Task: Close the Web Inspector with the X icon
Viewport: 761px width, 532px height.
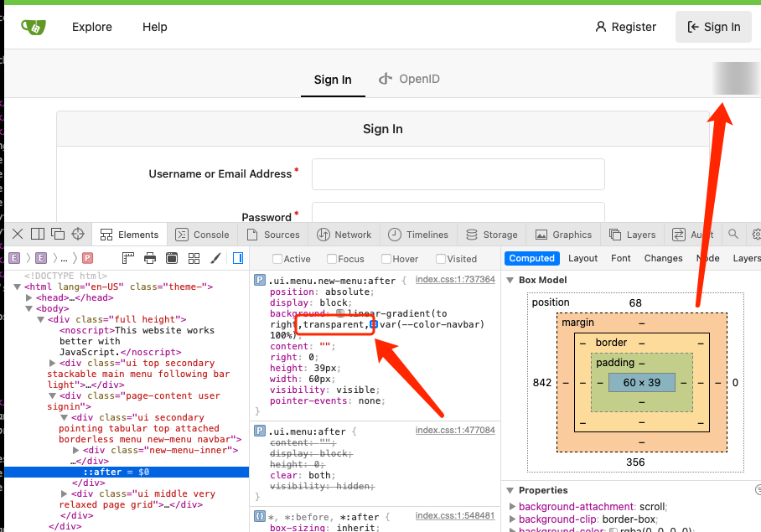Action: (18, 235)
